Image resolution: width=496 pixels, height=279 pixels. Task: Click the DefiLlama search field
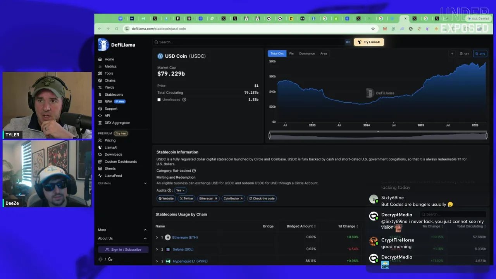point(252,42)
